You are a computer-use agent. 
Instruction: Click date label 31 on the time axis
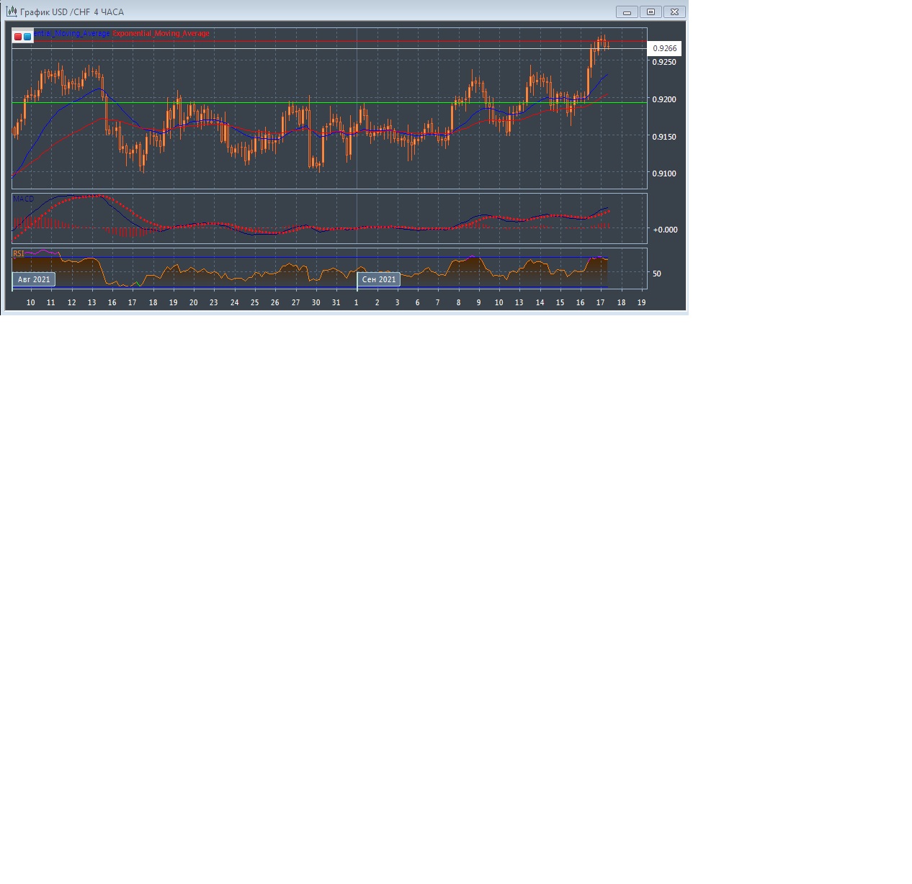click(x=336, y=302)
